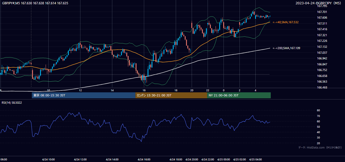Screen dimensions: 345x162
Task: Click the bottom time label 4/24 20:00
Action: 192,159
